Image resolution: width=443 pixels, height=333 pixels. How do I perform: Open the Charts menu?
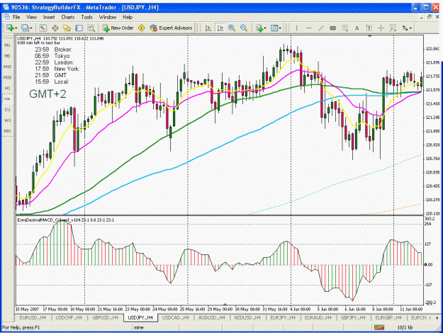[68, 17]
